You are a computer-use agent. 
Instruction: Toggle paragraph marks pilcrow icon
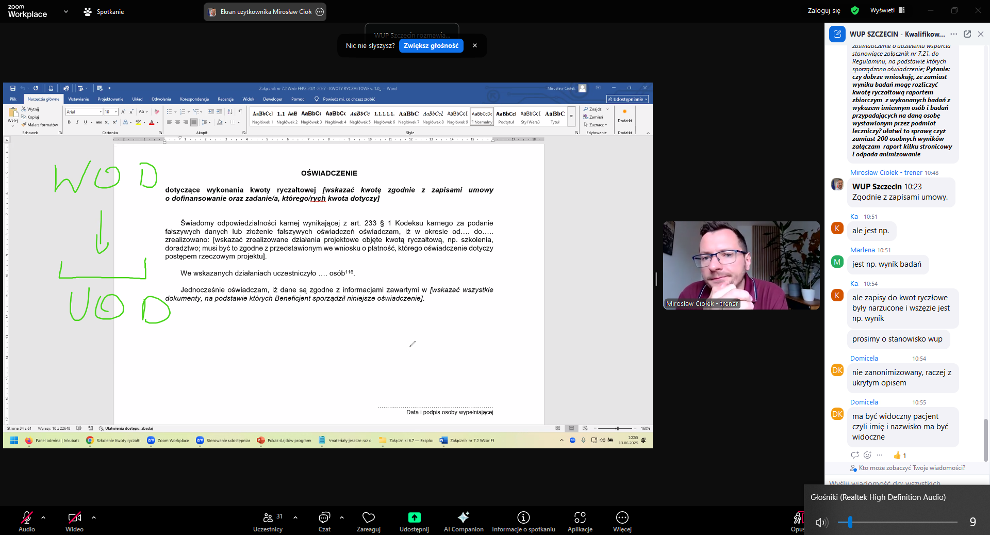click(240, 111)
